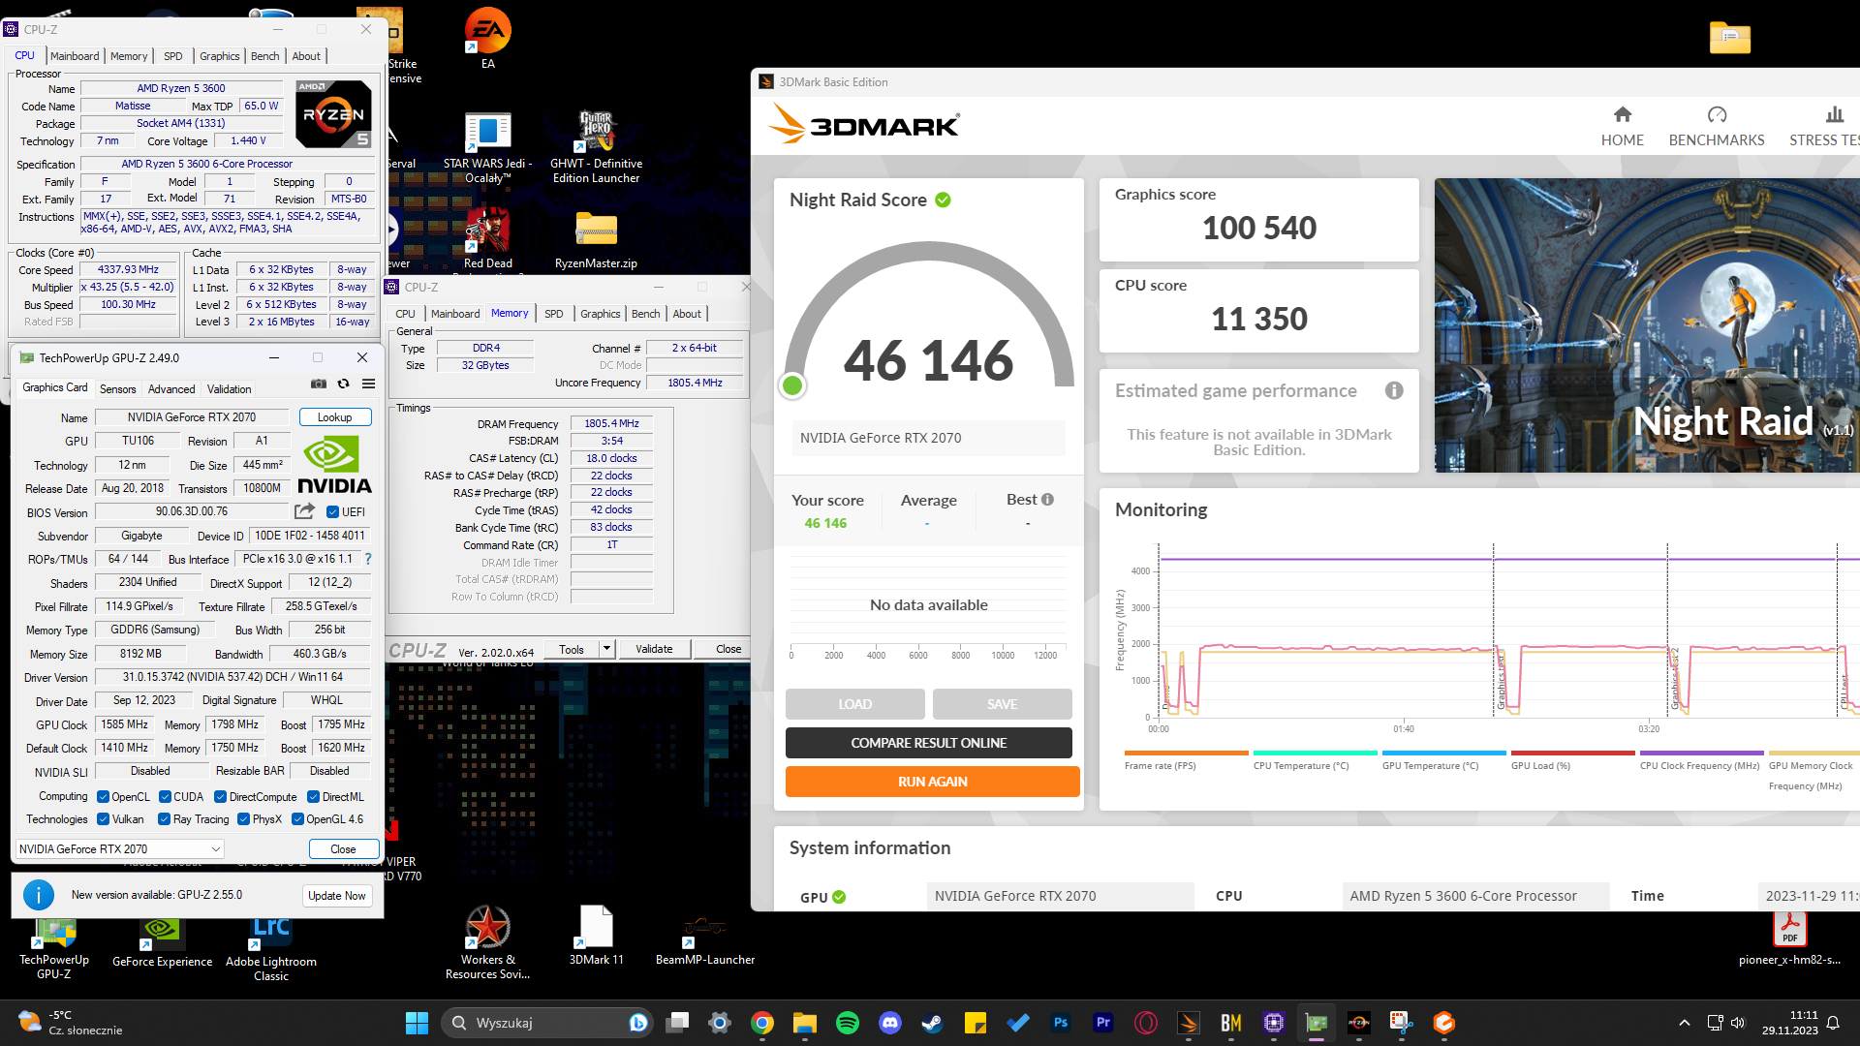The width and height of the screenshot is (1860, 1046).
Task: Open RyzenMaster.zip on desktop
Action: pos(596,238)
